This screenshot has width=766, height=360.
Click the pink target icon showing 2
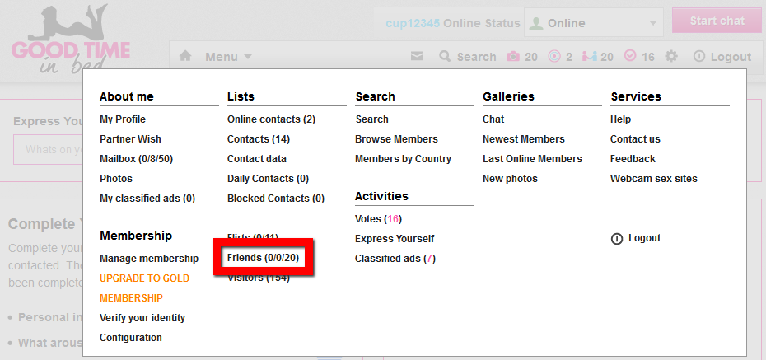point(554,57)
